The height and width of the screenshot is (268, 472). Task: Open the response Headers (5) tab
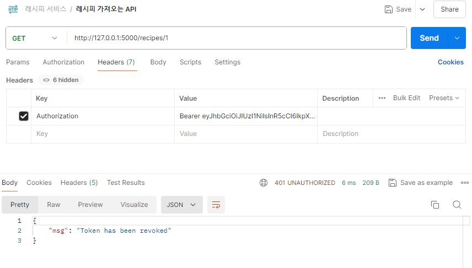[79, 183]
